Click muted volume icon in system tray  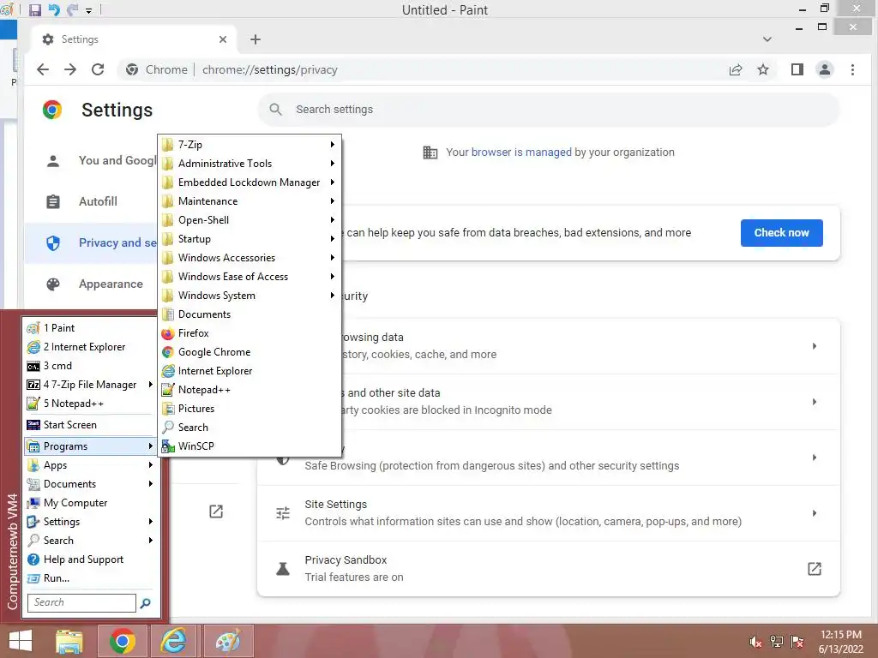pos(756,642)
